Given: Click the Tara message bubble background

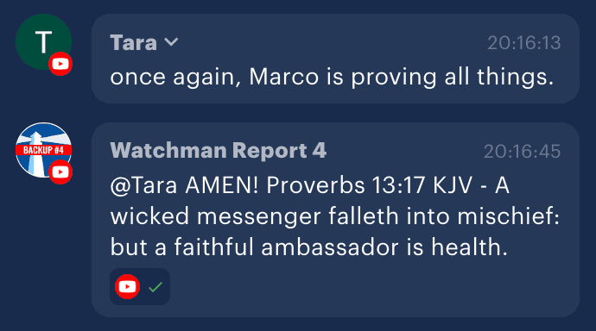Looking at the screenshot, I should pyautogui.click(x=335, y=59).
